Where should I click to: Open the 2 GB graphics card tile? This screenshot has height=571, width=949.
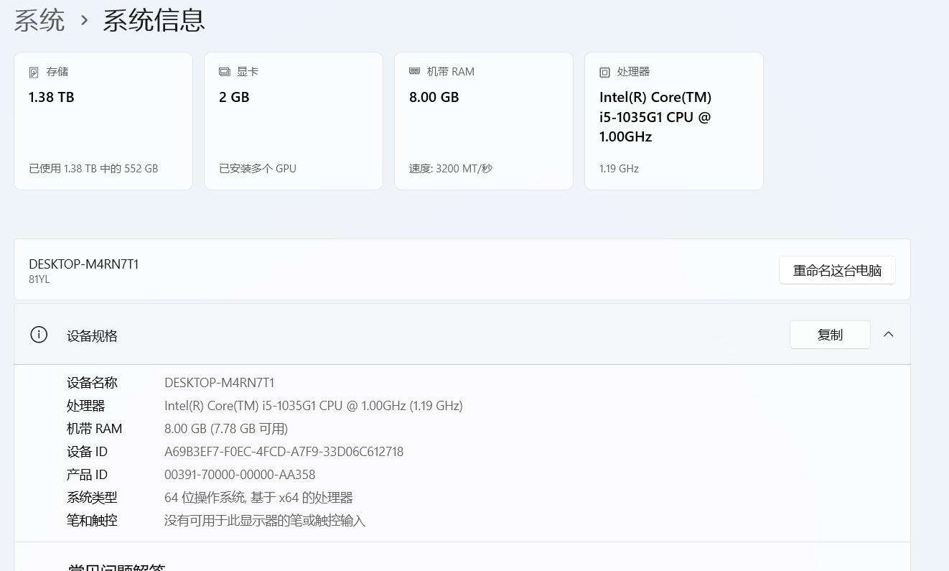coord(294,121)
